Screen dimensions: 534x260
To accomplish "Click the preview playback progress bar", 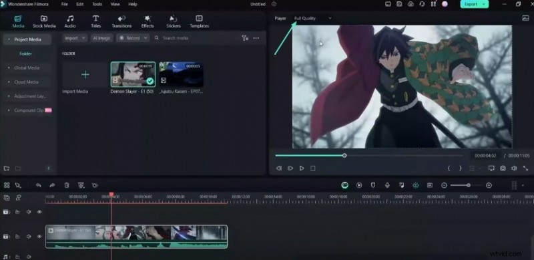I will (x=369, y=155).
